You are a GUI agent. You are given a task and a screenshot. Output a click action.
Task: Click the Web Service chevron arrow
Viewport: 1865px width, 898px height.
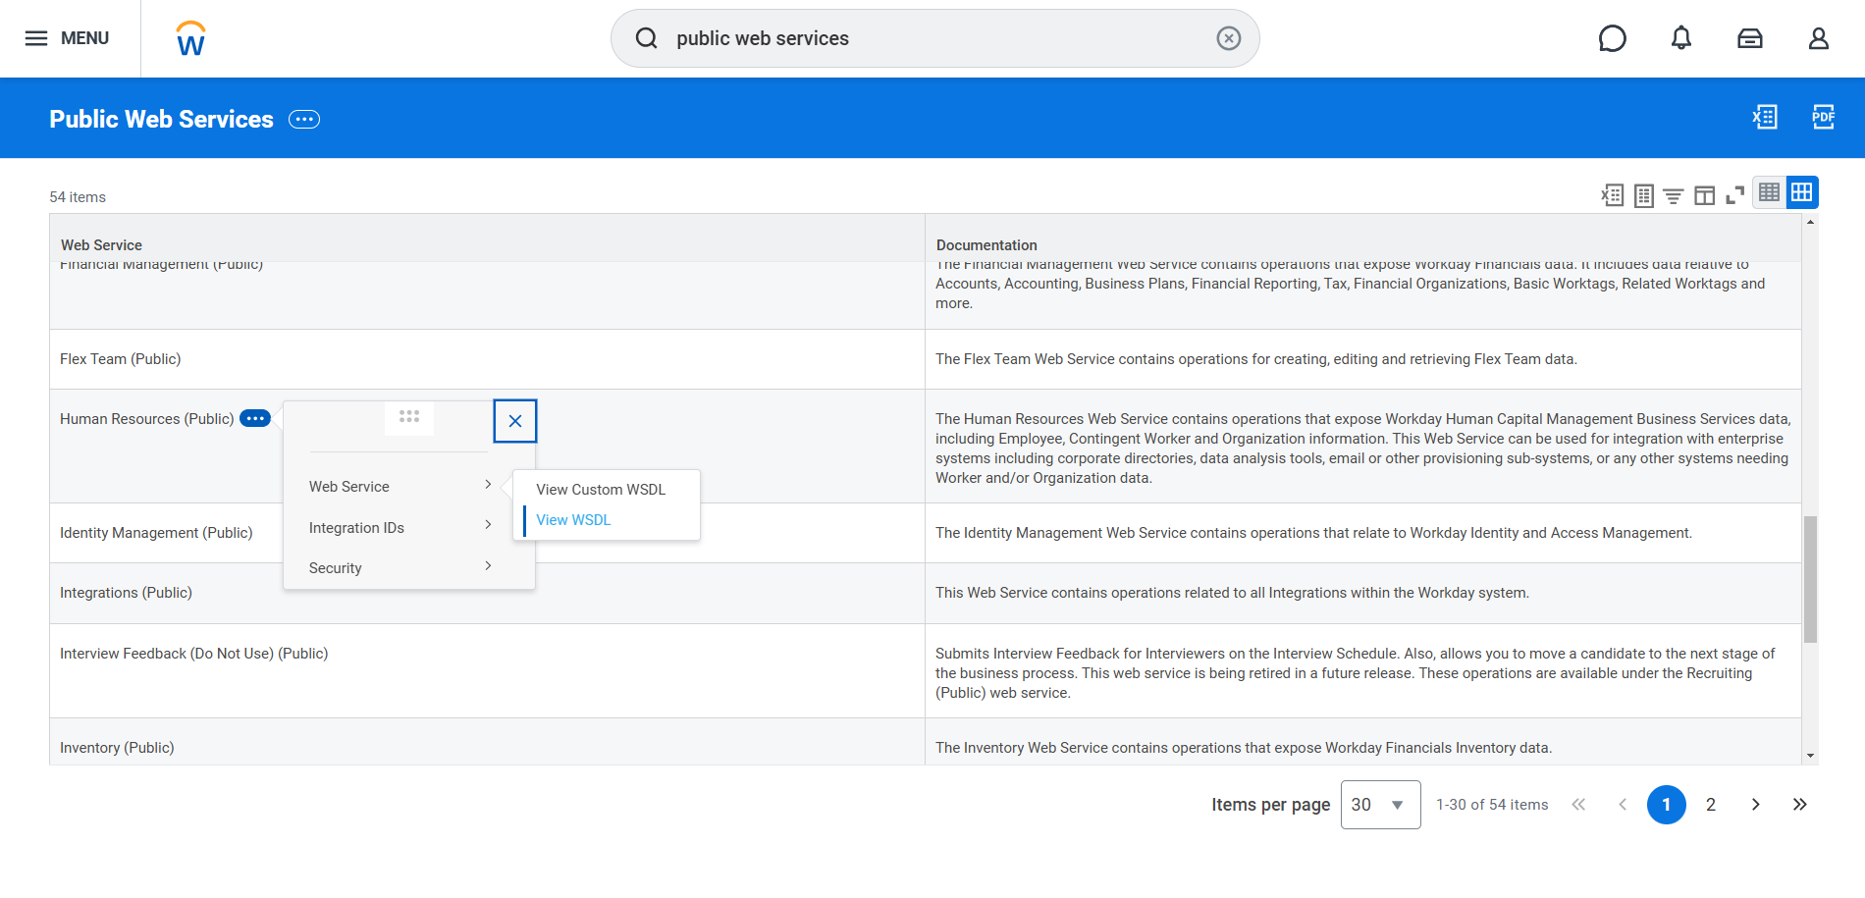coord(488,485)
